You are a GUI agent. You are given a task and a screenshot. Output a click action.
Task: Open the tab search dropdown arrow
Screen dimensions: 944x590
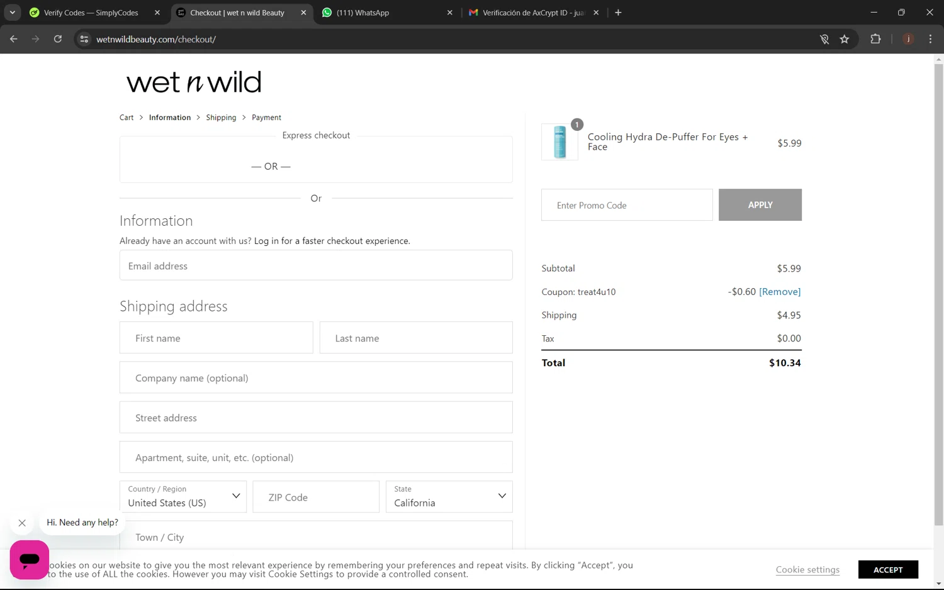[x=13, y=13]
